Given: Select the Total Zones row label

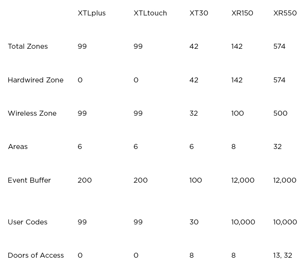Looking at the screenshot, I should pyautogui.click(x=28, y=46).
